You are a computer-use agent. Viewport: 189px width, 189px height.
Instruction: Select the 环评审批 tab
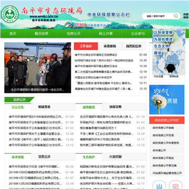(18, 157)
